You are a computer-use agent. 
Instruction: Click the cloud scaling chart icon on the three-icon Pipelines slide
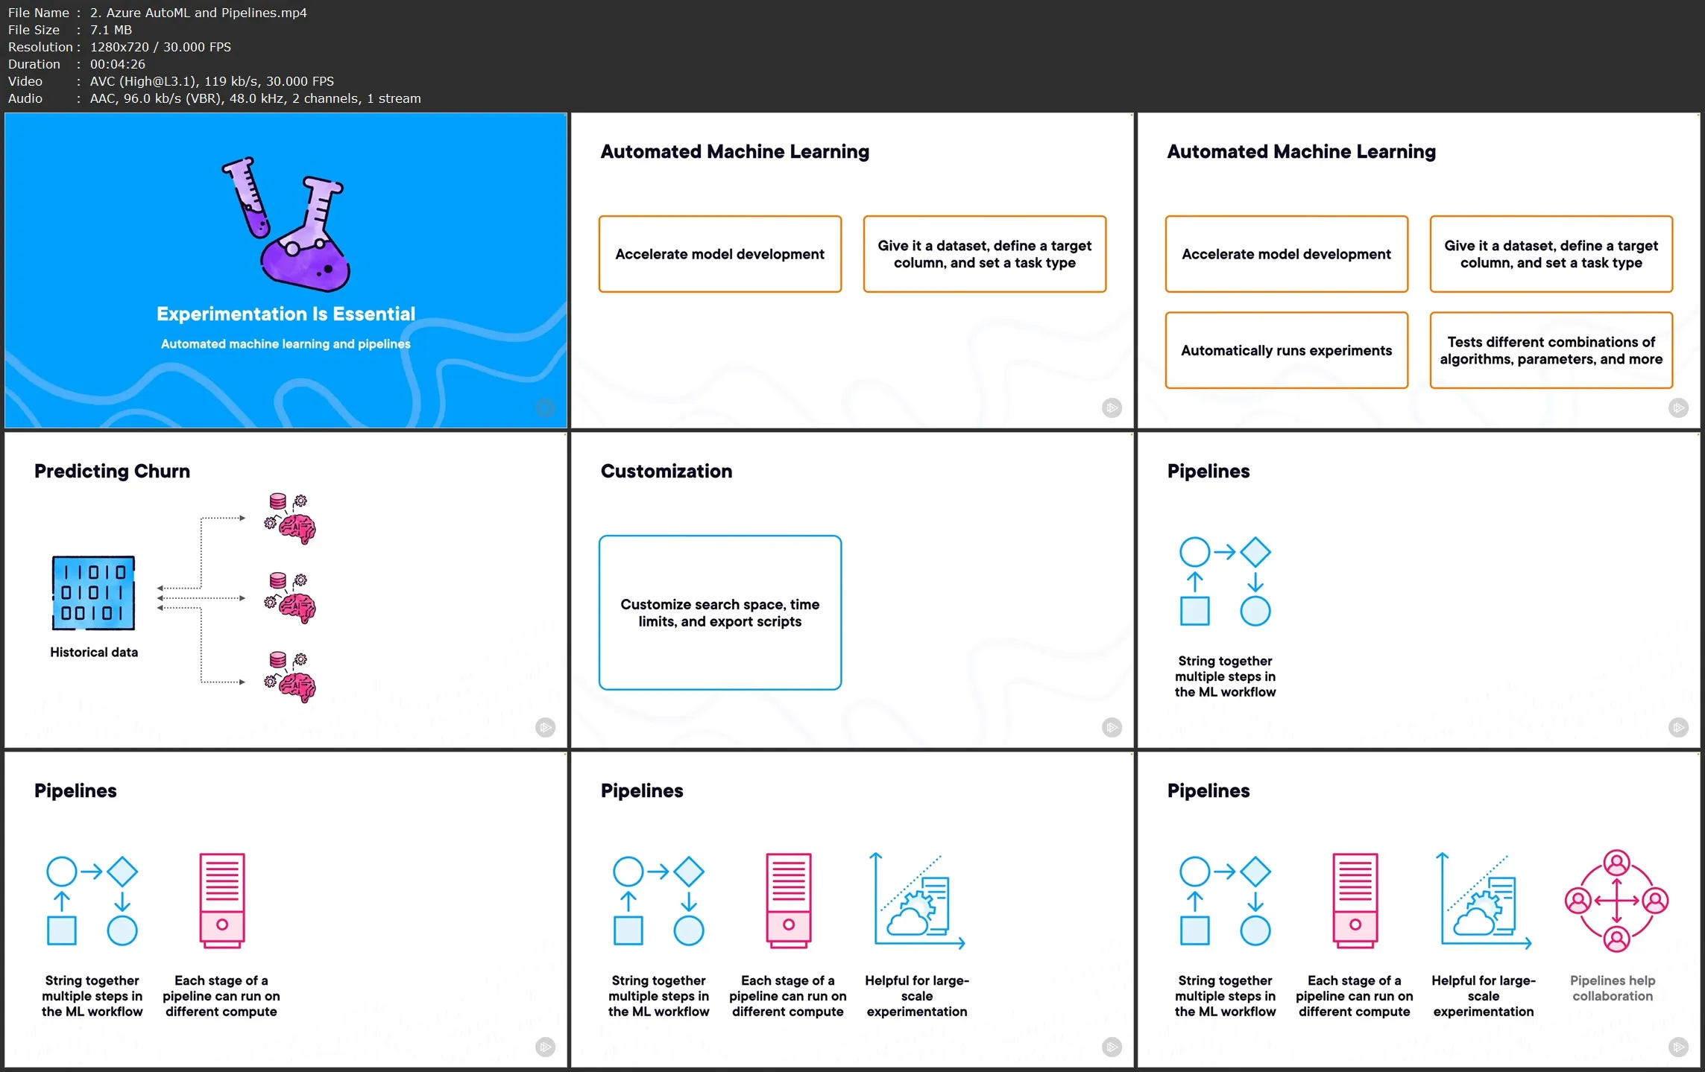tap(918, 901)
